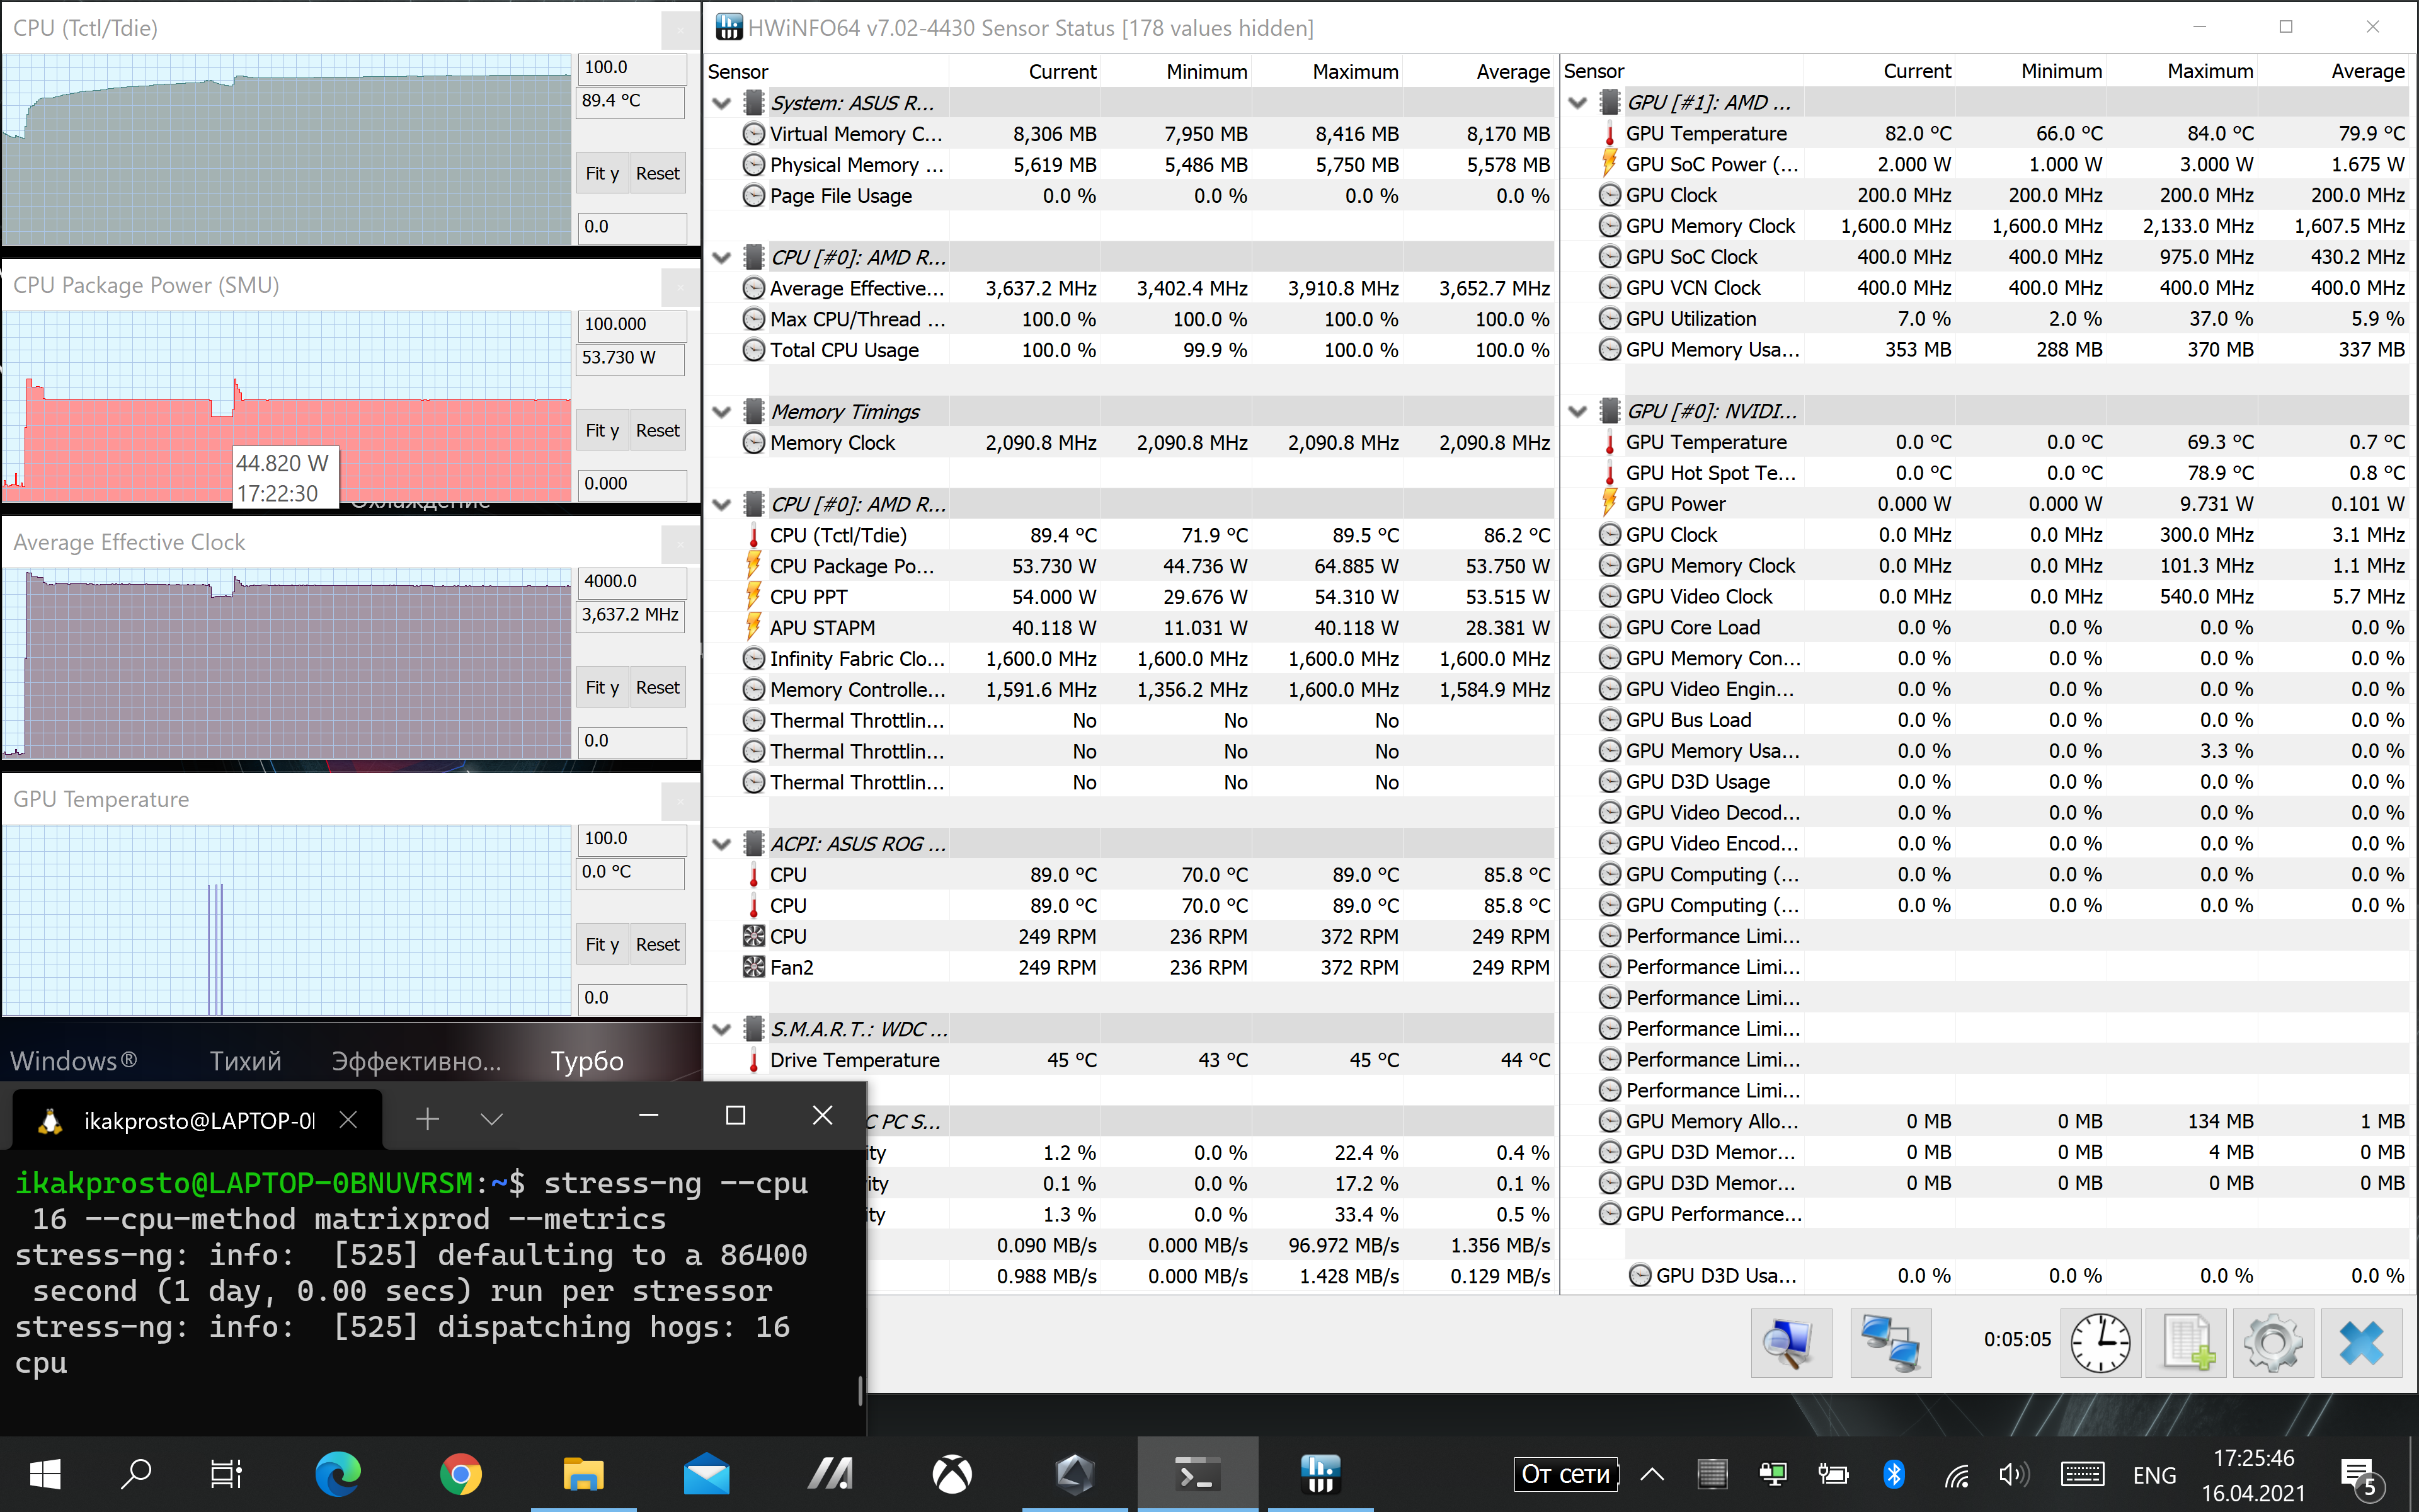The image size is (2419, 1512).
Task: Select the Total CPU Usage sensor row
Action: coord(1129,350)
